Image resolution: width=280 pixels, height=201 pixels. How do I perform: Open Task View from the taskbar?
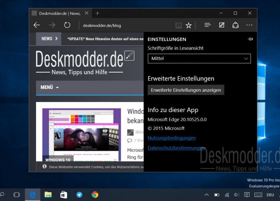click(17, 195)
